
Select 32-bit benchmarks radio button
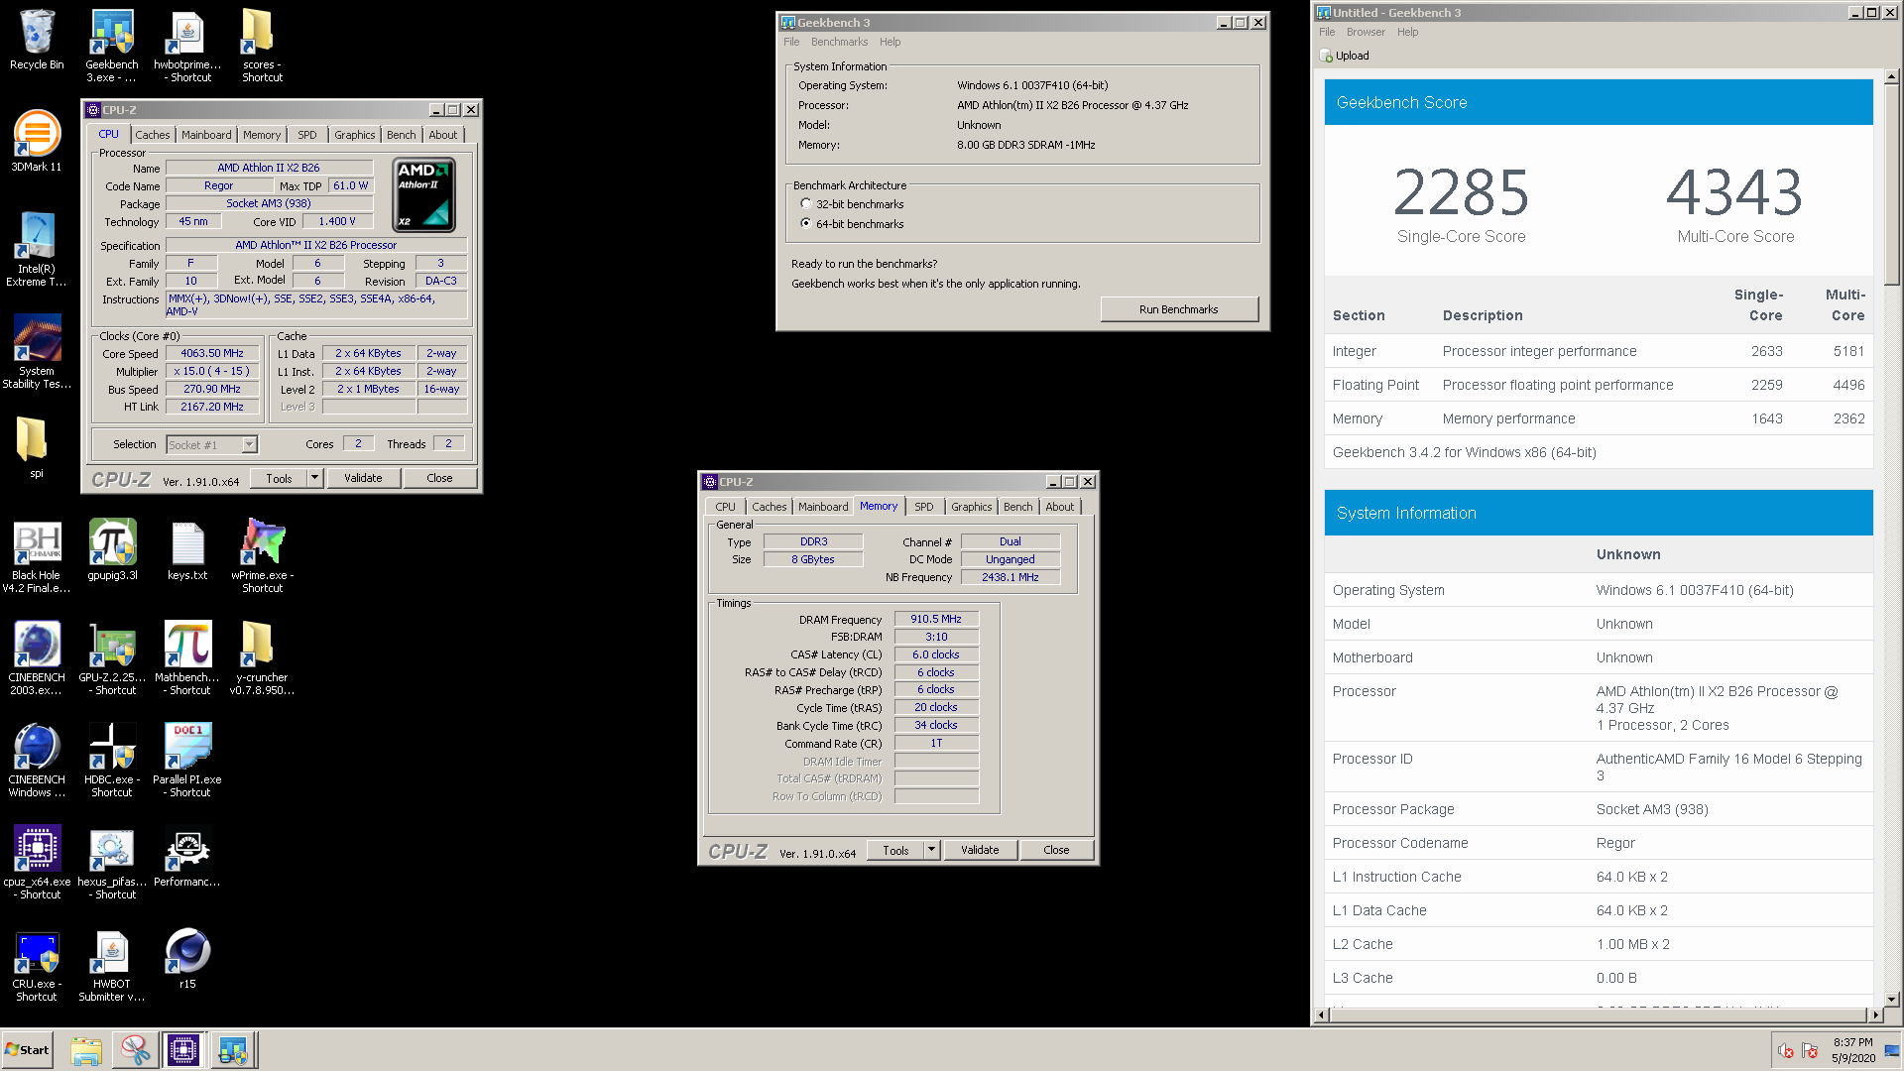806,204
